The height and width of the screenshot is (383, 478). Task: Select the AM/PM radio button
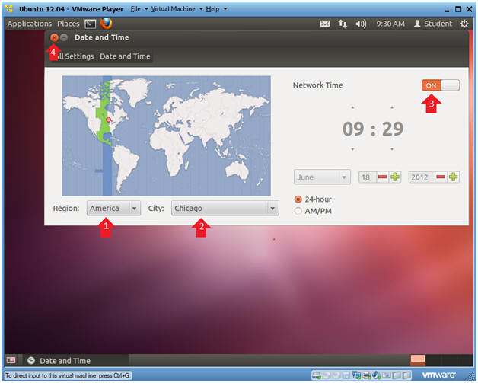point(298,211)
